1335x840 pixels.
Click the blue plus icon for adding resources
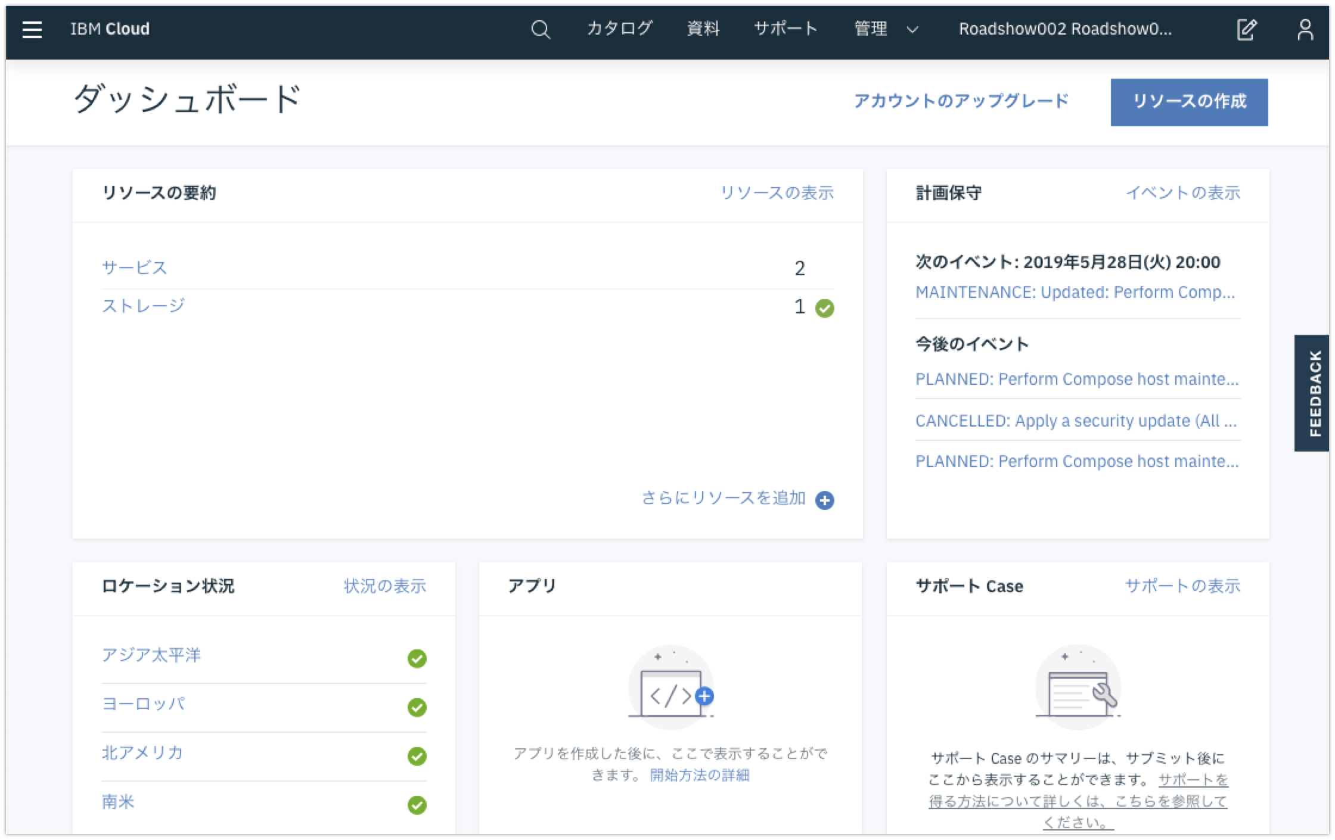tap(825, 500)
